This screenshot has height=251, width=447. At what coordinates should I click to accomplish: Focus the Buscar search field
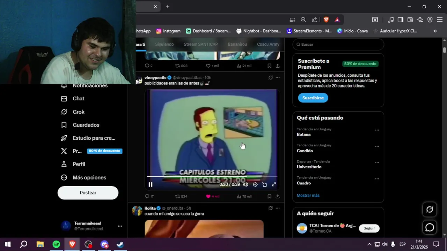pos(338,44)
